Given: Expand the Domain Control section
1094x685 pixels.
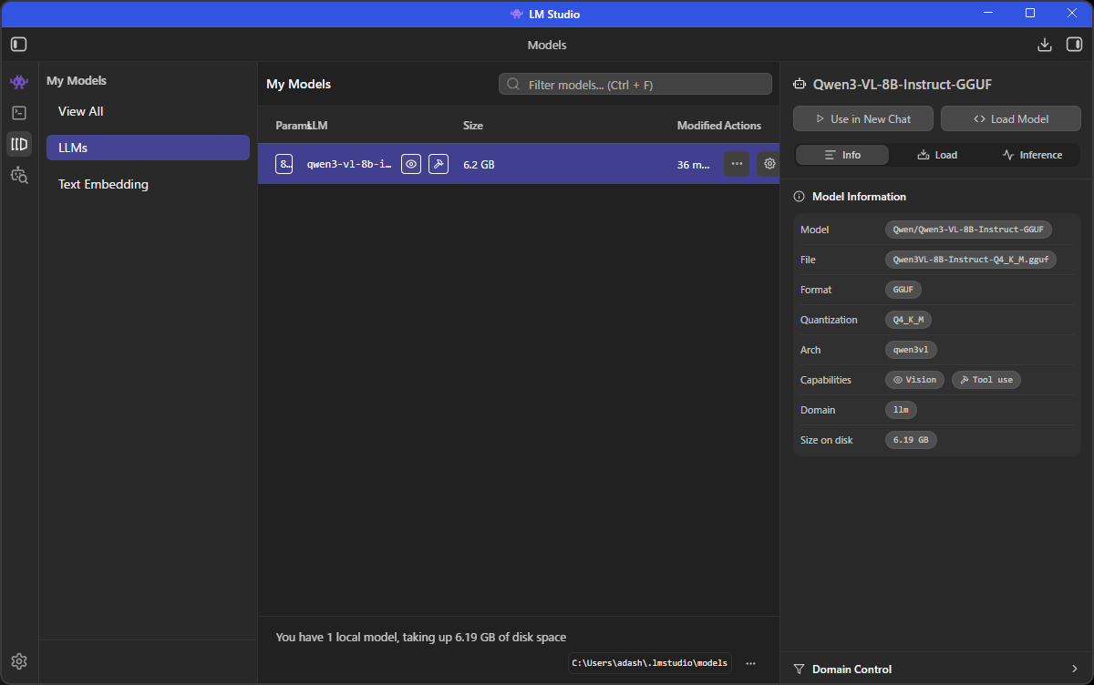Looking at the screenshot, I should [x=936, y=669].
